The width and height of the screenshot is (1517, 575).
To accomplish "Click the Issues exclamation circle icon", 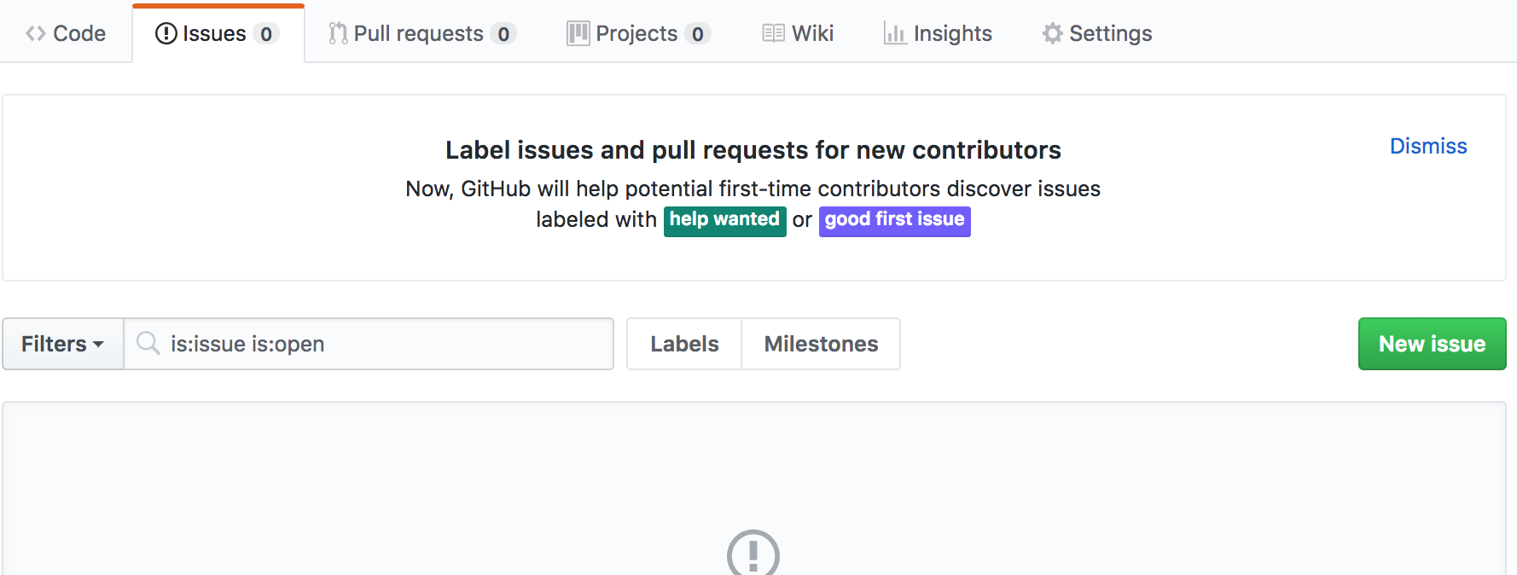I will 166,33.
